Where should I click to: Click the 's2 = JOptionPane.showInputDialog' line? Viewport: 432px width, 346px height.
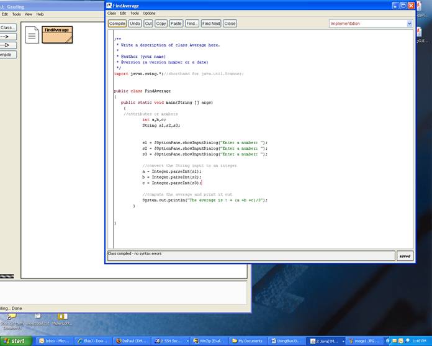tap(205, 148)
